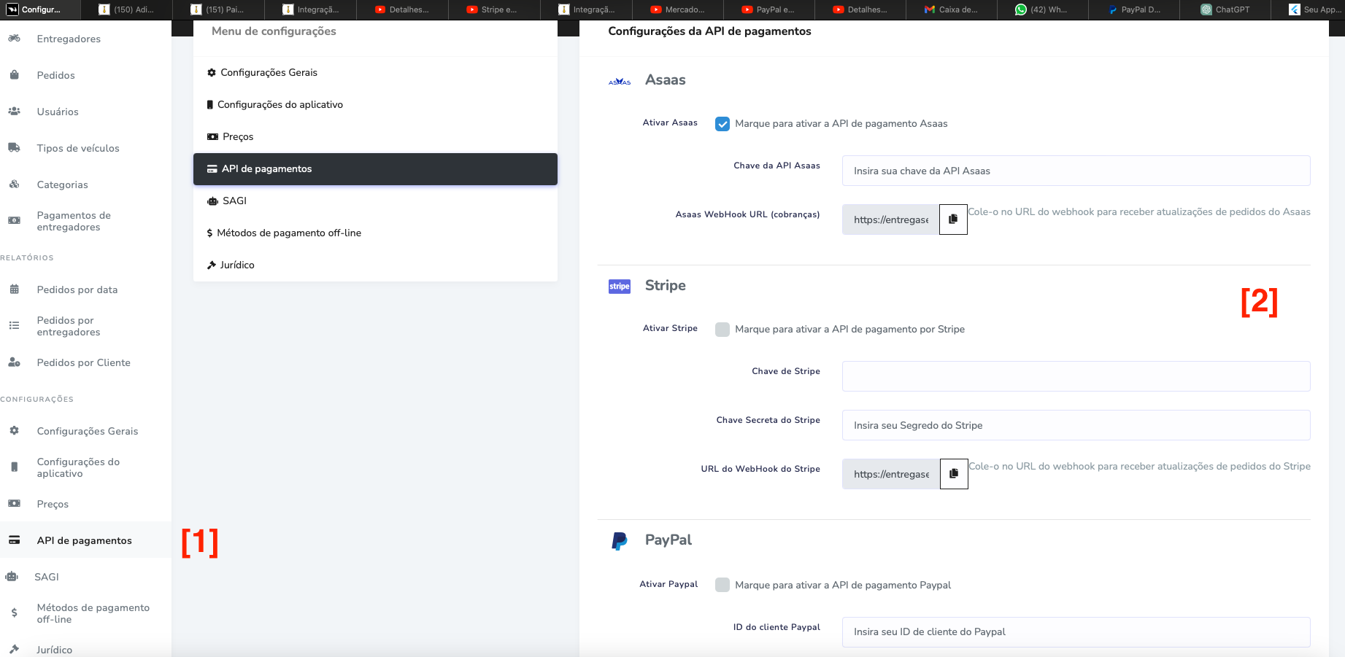Click the Usuários people icon in sidebar
The width and height of the screenshot is (1345, 657).
14,112
